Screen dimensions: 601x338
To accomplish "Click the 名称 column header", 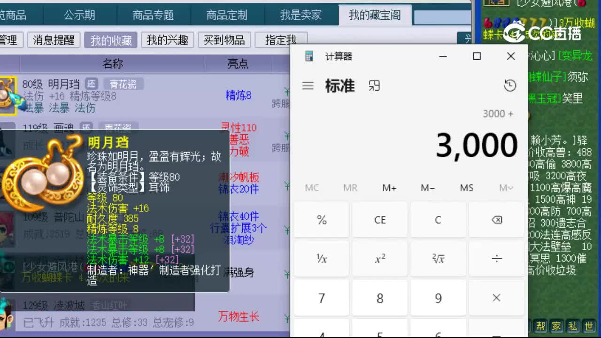I will tap(113, 64).
